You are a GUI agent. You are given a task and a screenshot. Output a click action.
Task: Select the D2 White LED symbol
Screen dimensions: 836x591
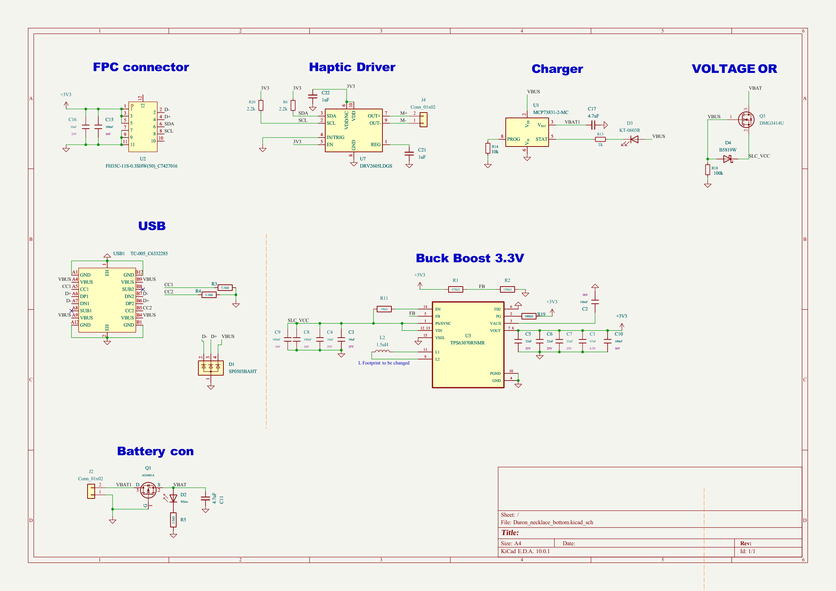[x=173, y=498]
